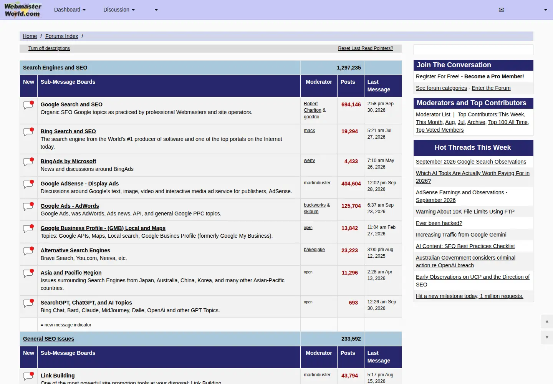Open Google Search and SEO forum

pos(71,104)
